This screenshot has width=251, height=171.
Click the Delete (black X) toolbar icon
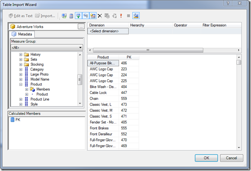point(100,16)
